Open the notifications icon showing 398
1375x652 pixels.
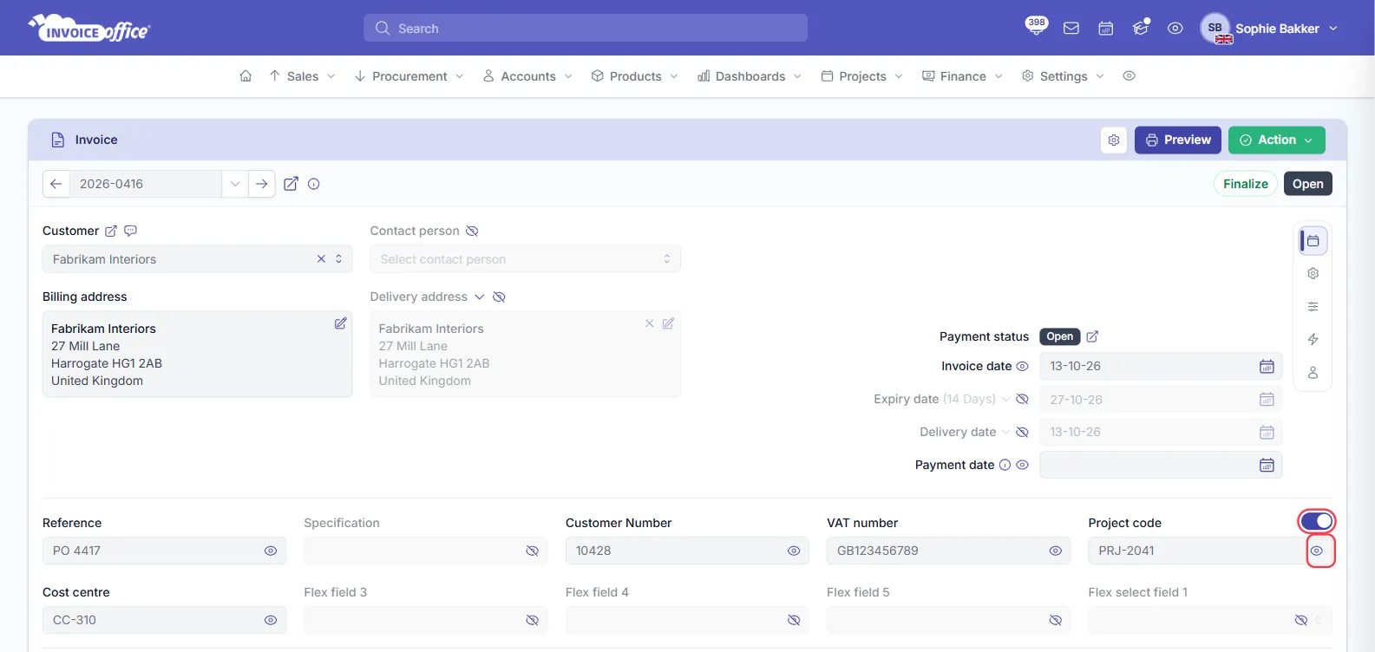click(x=1036, y=26)
